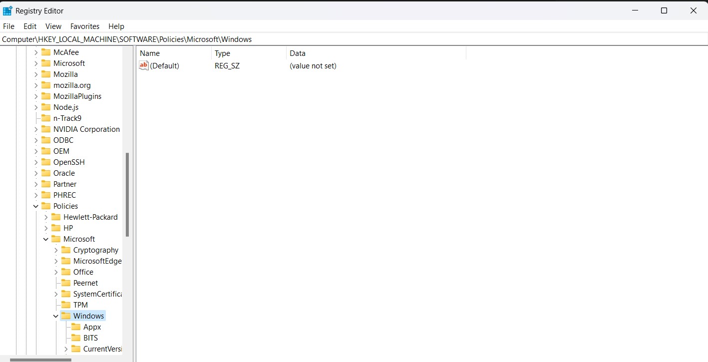Screen dimensions: 708x362
Task: Click the Name column header
Action: (149, 53)
